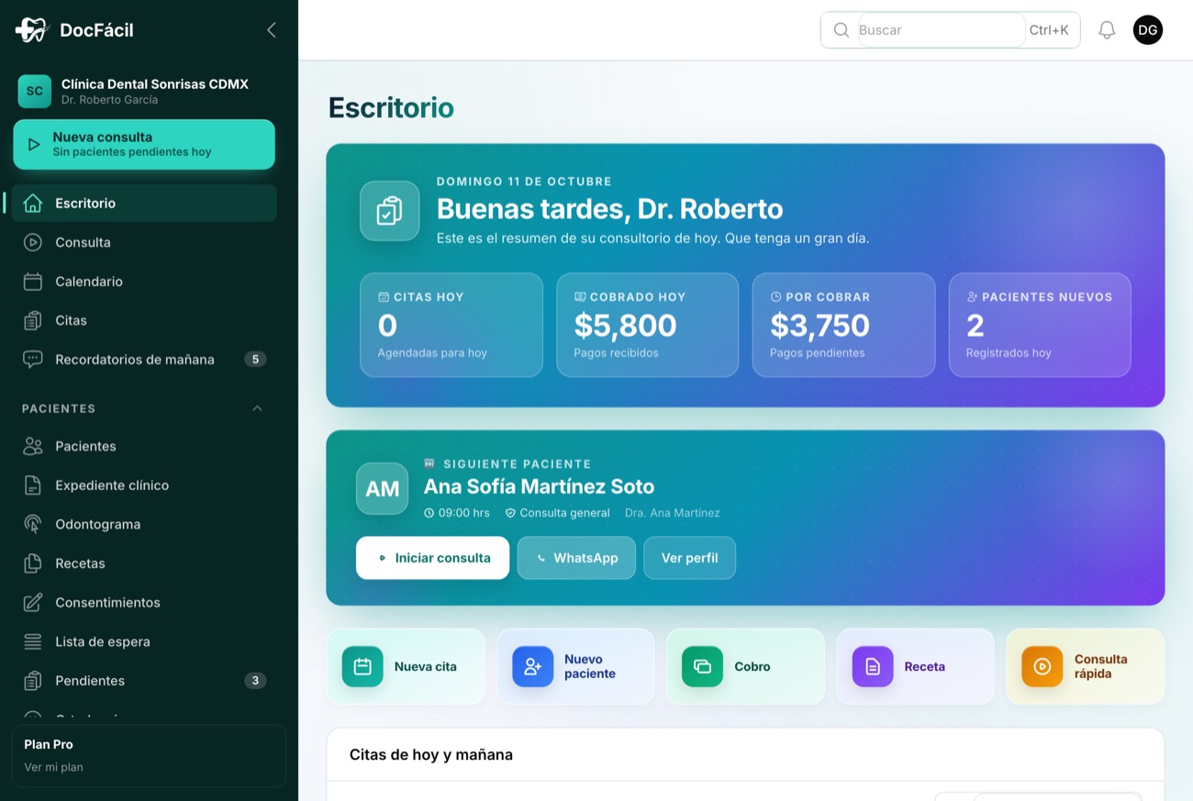Open Consulta in the sidebar

pos(144,242)
